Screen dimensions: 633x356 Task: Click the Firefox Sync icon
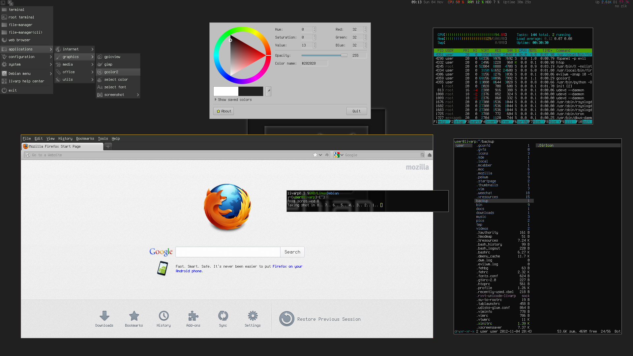tap(223, 316)
